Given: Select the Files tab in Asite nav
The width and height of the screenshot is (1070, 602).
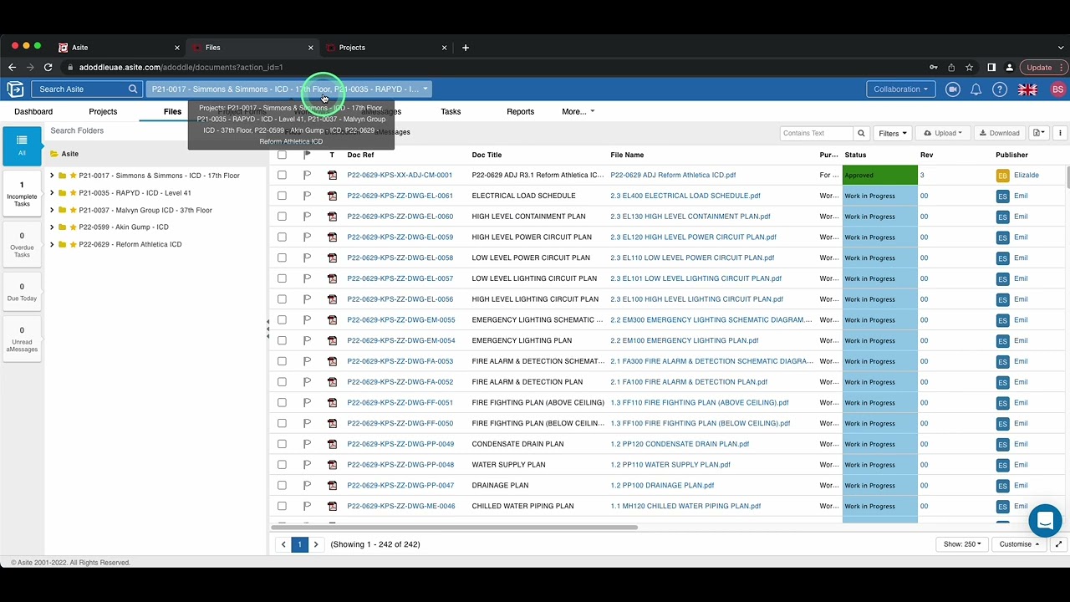Looking at the screenshot, I should click(x=172, y=112).
